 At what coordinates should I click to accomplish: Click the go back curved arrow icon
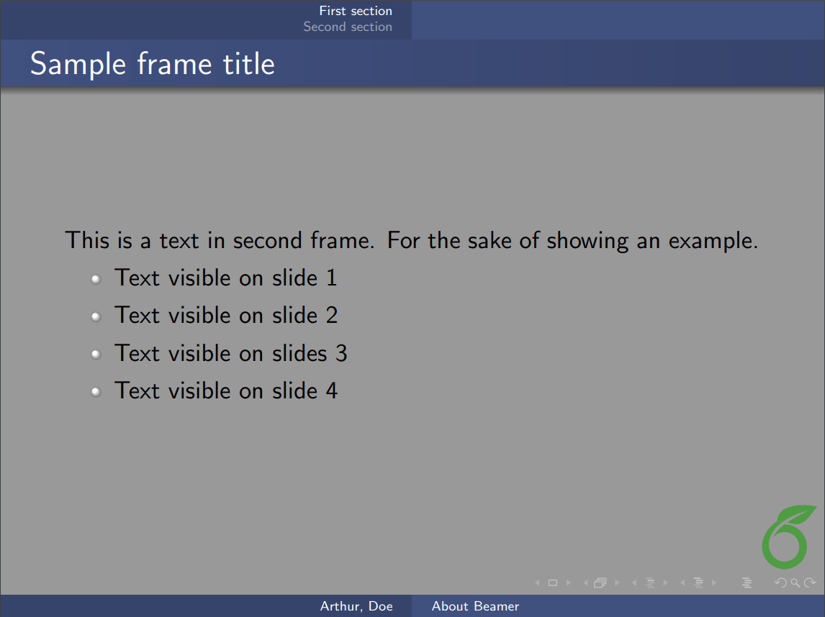[780, 582]
